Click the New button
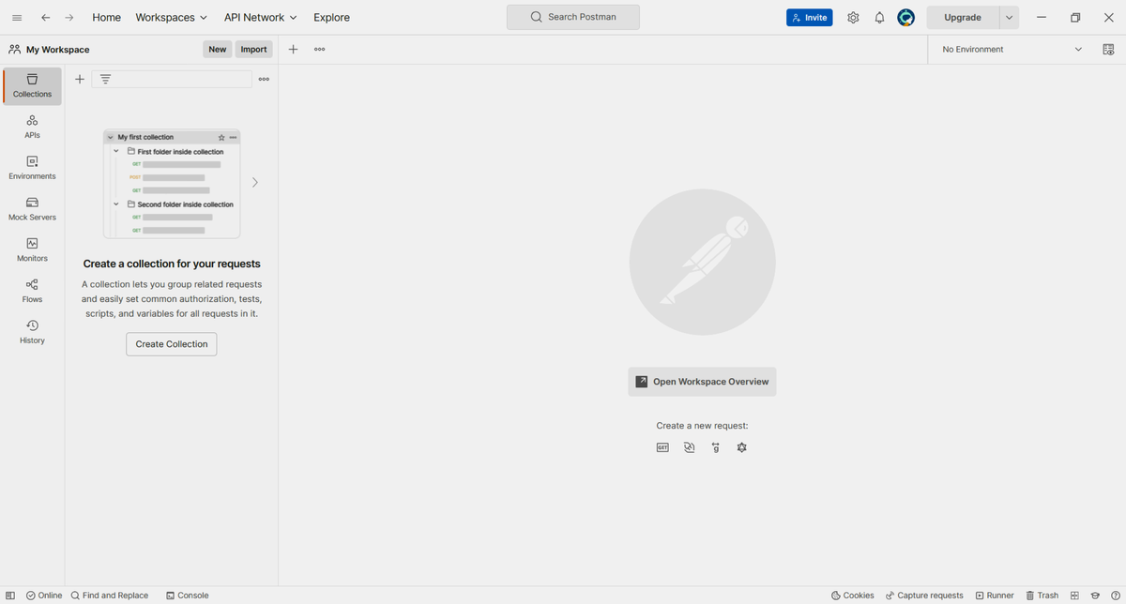 click(x=218, y=49)
